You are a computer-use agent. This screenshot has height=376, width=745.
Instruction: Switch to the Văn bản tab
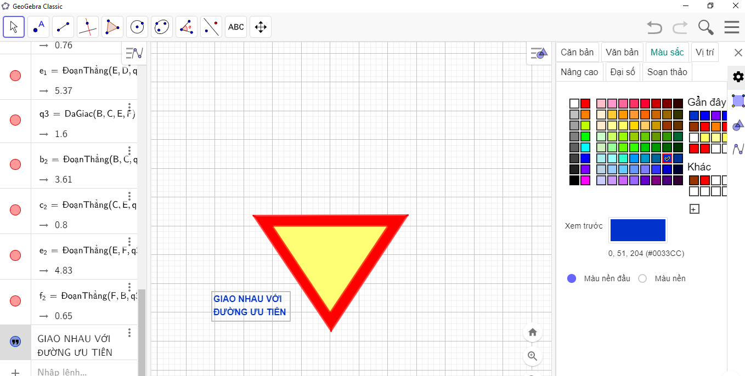point(622,53)
